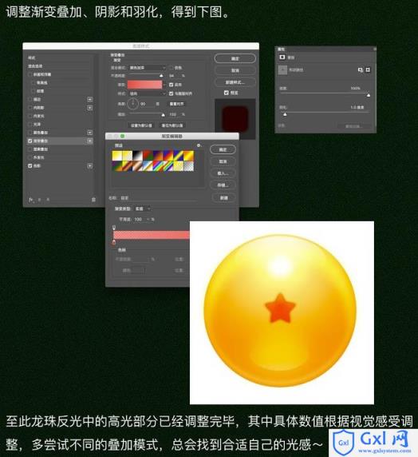Click the New Style (新建样式...) button

[235, 82]
